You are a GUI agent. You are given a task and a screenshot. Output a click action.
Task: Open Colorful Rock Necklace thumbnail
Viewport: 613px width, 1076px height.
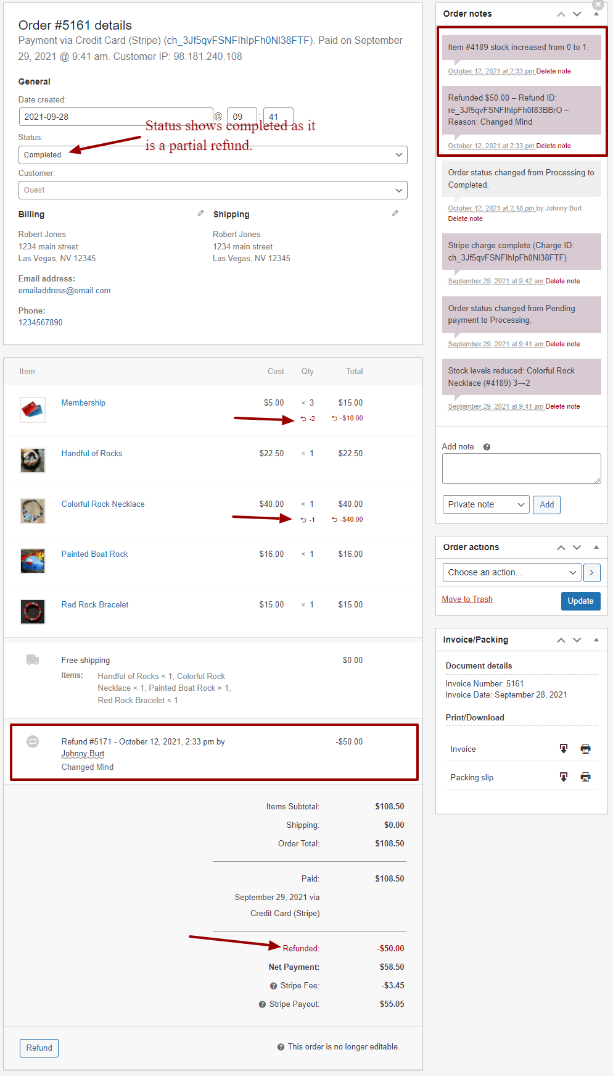coord(33,511)
